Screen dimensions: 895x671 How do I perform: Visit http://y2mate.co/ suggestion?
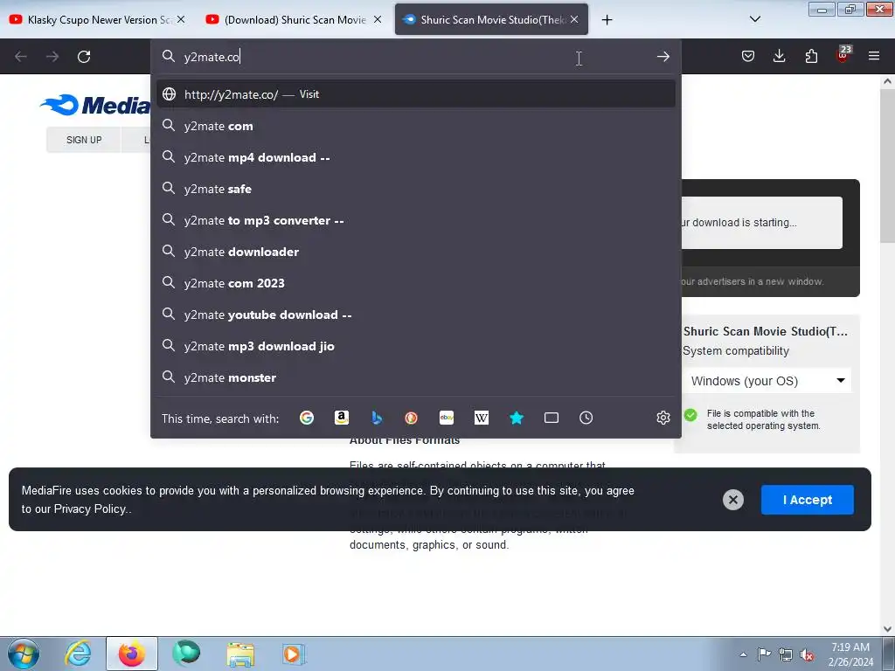pyautogui.click(x=416, y=94)
